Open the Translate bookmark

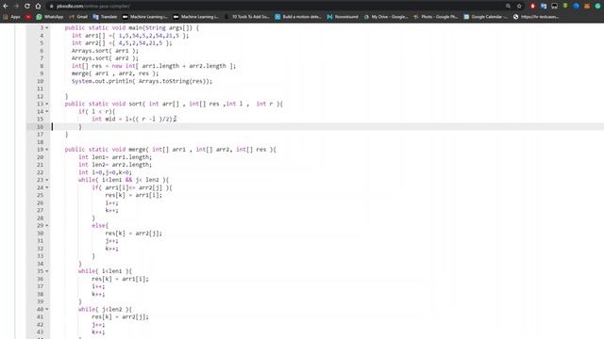click(x=105, y=17)
